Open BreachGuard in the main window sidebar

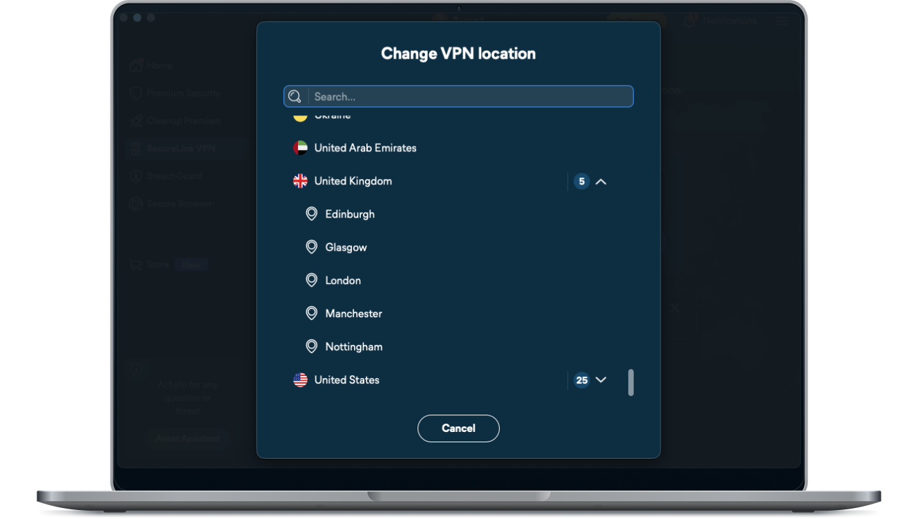tap(175, 176)
